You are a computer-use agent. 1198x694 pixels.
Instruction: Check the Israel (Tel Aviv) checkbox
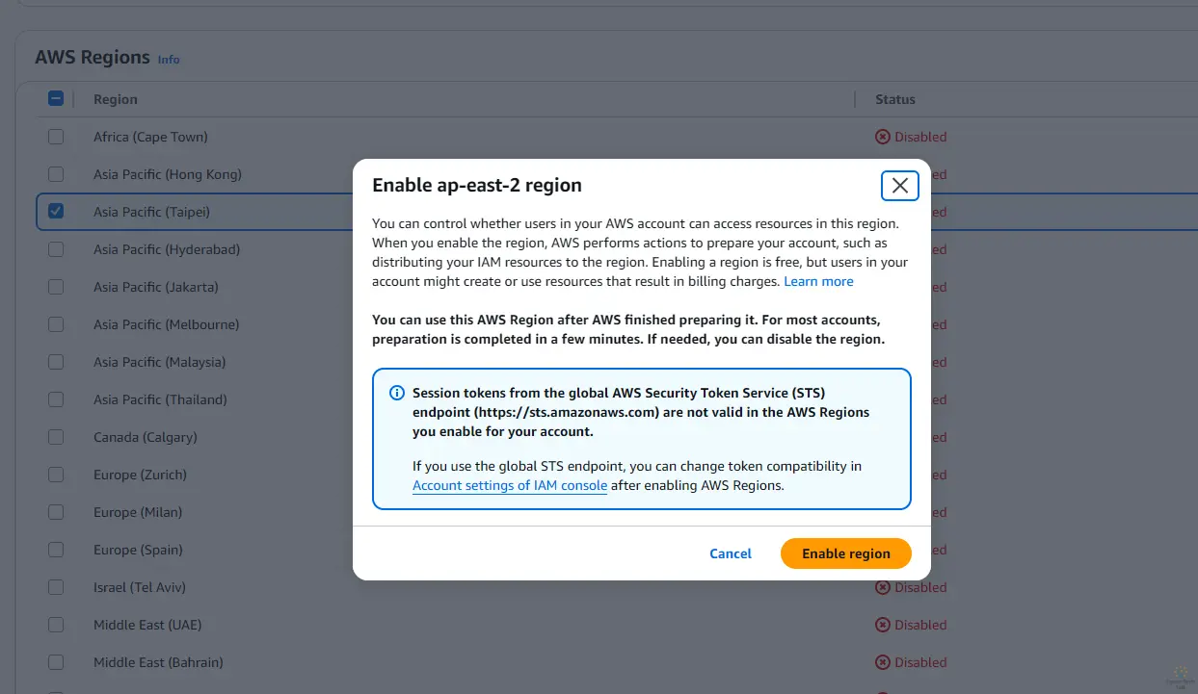tap(56, 587)
